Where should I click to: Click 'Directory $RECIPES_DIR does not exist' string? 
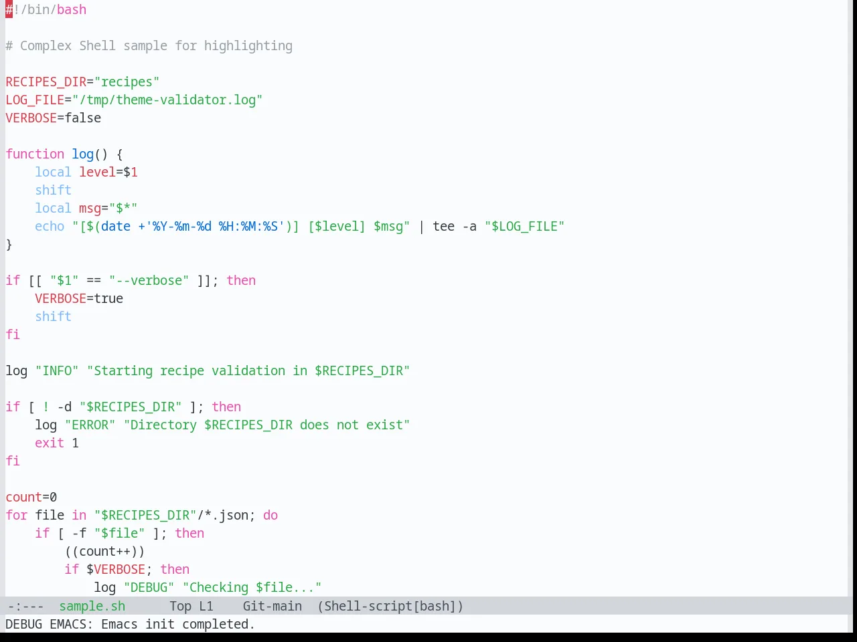tap(267, 425)
